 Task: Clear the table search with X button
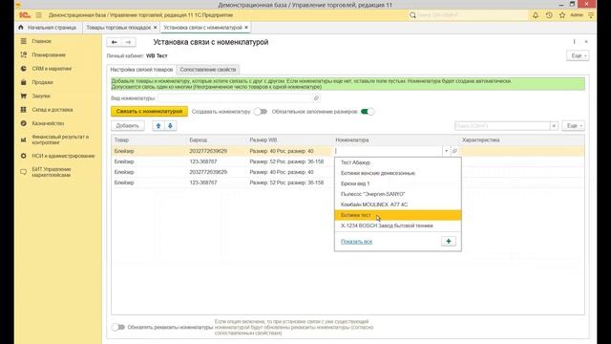554,126
